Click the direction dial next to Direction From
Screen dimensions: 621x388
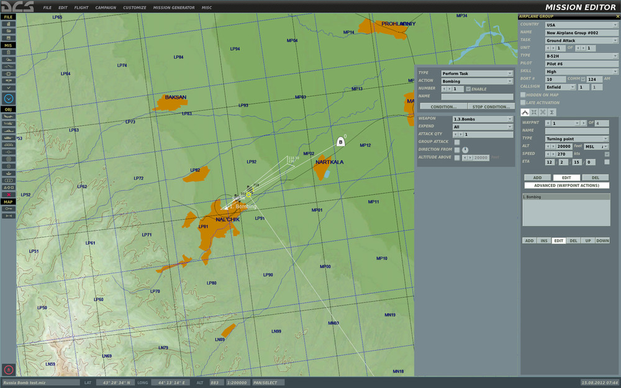coord(465,150)
